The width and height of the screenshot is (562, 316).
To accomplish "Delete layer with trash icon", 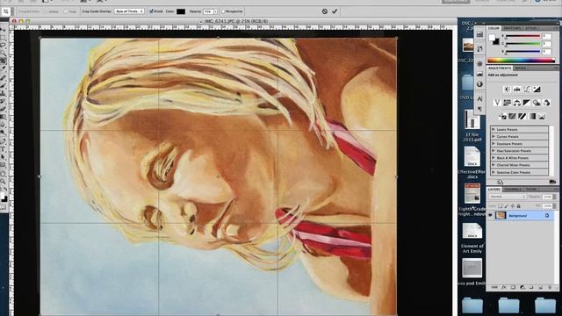I will pyautogui.click(x=550, y=287).
